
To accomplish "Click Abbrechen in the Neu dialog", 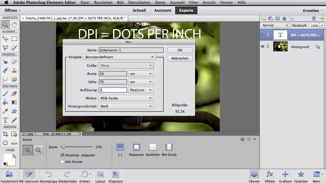I will point(180,58).
